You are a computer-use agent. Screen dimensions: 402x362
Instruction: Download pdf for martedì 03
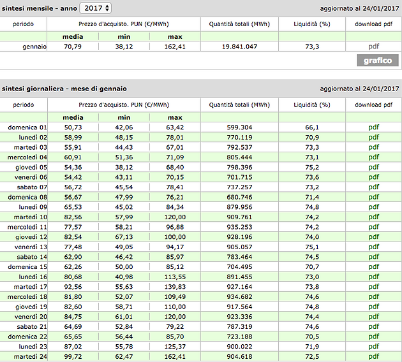[x=373, y=147]
